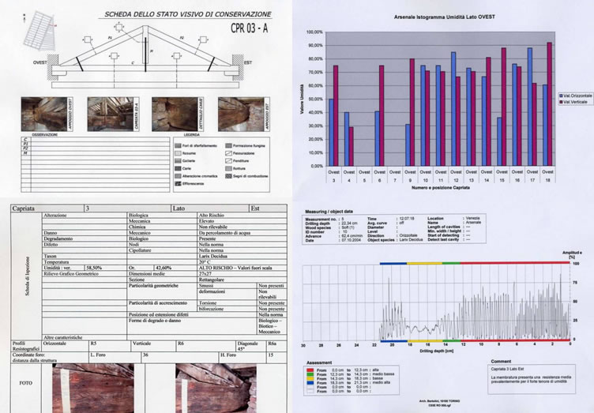The width and height of the screenshot is (594, 413).
Task: Select the Carie legend swatch
Action: click(x=178, y=168)
